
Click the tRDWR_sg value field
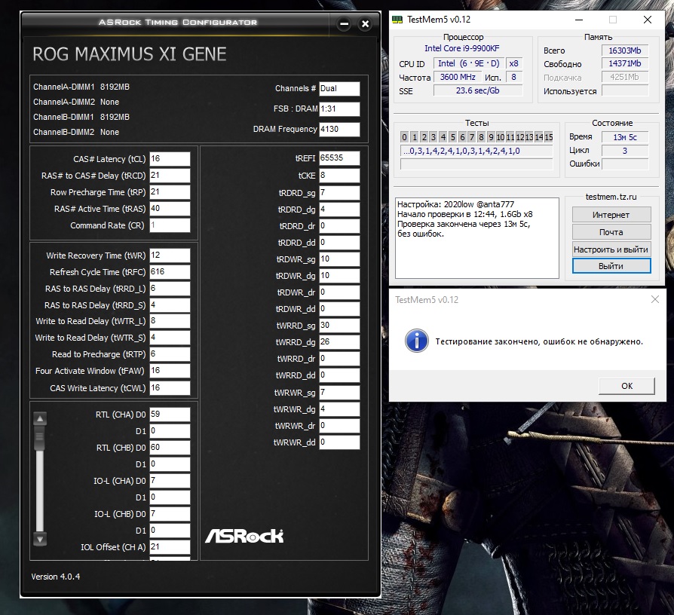click(339, 259)
